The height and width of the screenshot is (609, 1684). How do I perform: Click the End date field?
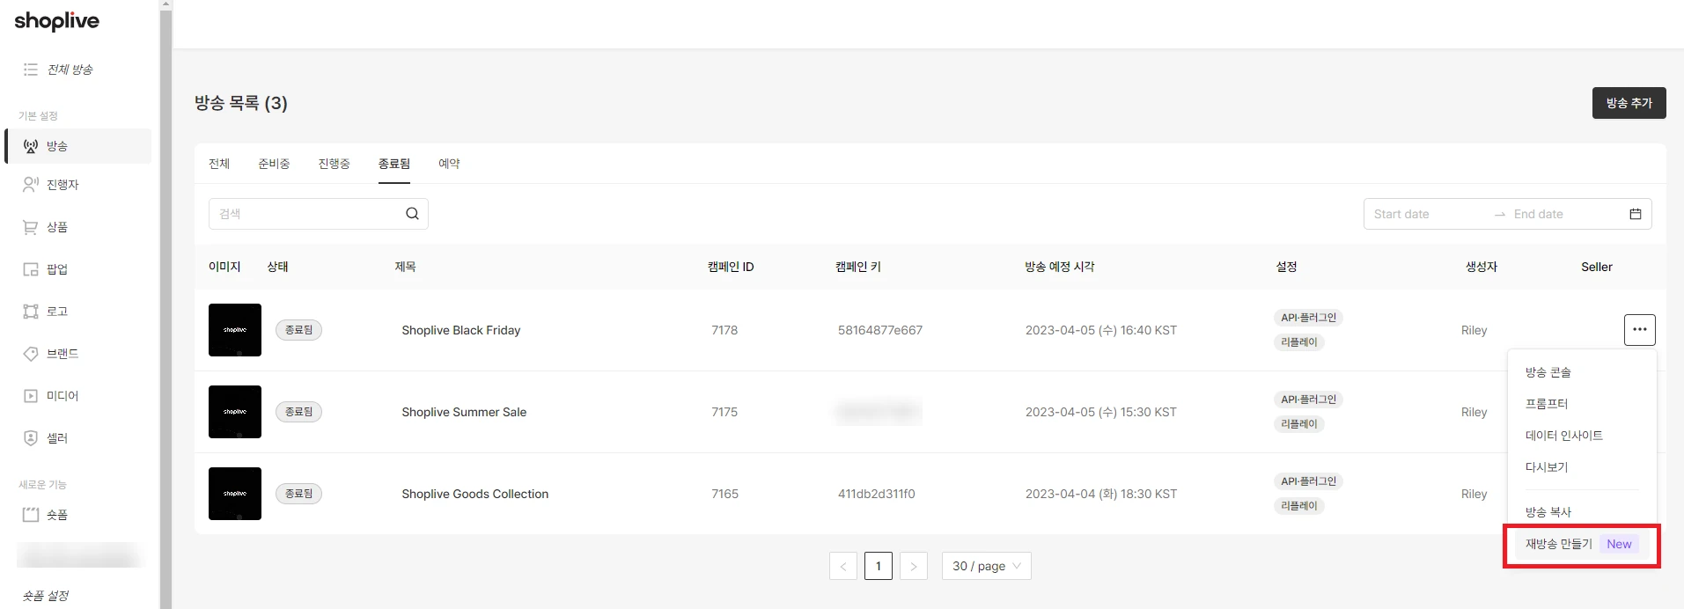tap(1565, 214)
